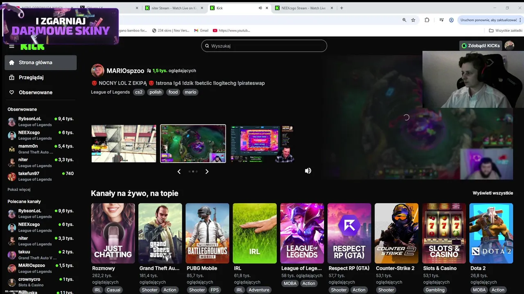This screenshot has height=294, width=524.
Task: Focus the Wyszukaj search field
Action: tap(264, 46)
